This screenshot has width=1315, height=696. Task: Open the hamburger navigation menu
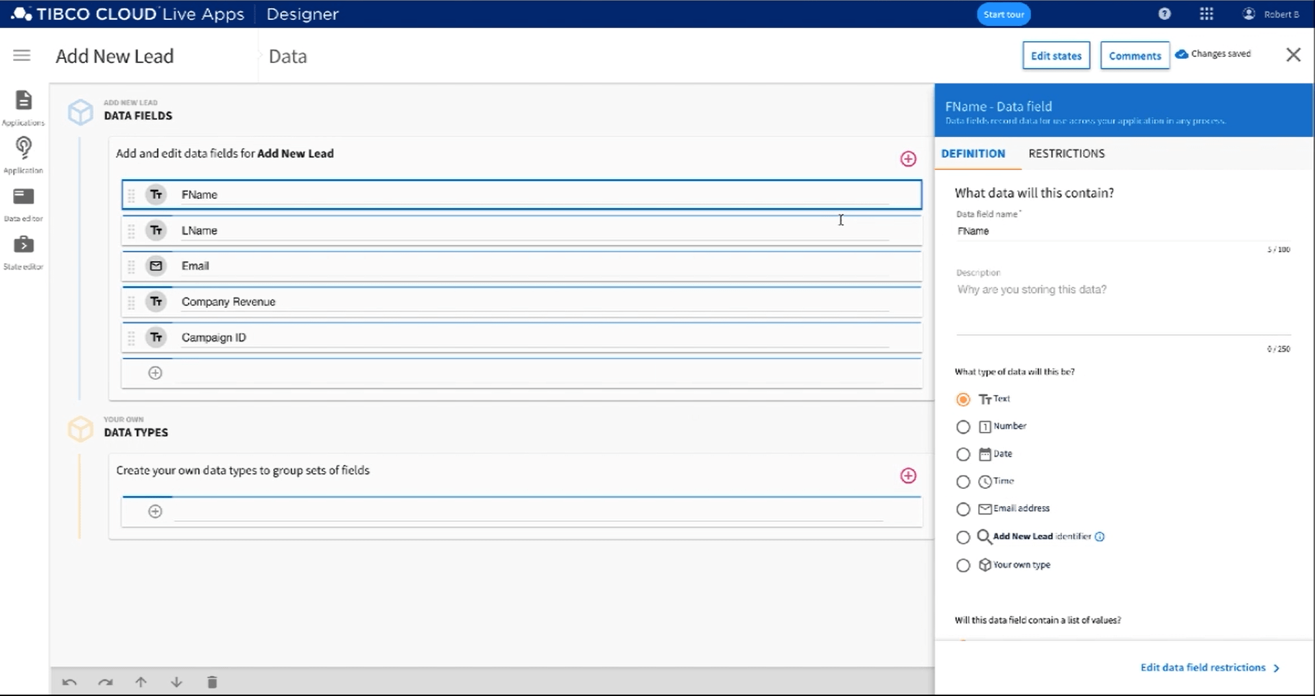pos(22,56)
